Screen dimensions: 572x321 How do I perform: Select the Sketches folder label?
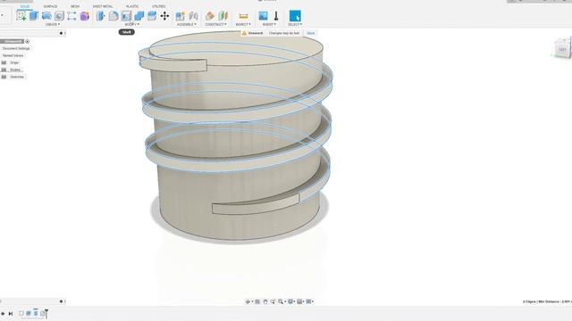[x=17, y=77]
